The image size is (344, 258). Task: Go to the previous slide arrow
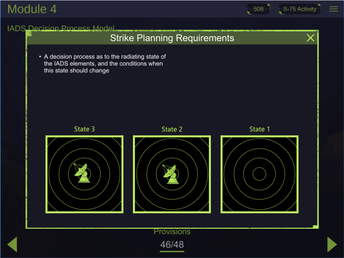pyautogui.click(x=12, y=244)
